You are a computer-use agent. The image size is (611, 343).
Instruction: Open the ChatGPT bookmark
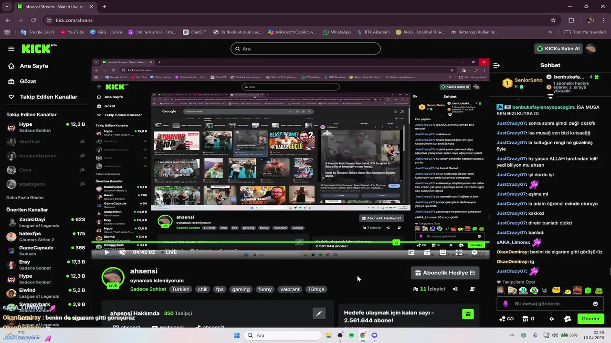coord(195,32)
